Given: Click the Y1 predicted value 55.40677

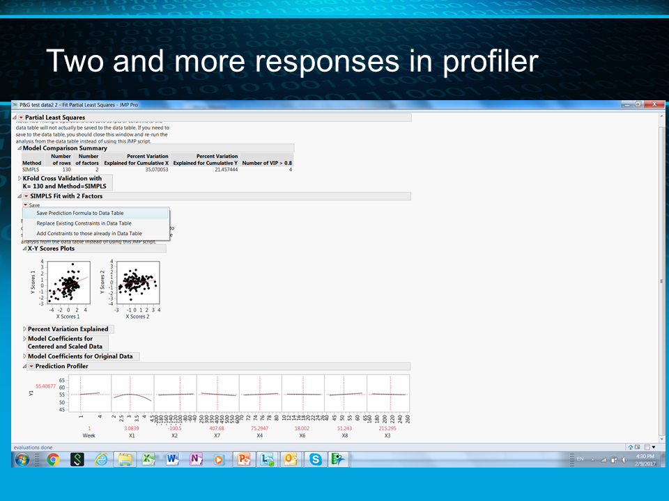Looking at the screenshot, I should click(x=46, y=386).
